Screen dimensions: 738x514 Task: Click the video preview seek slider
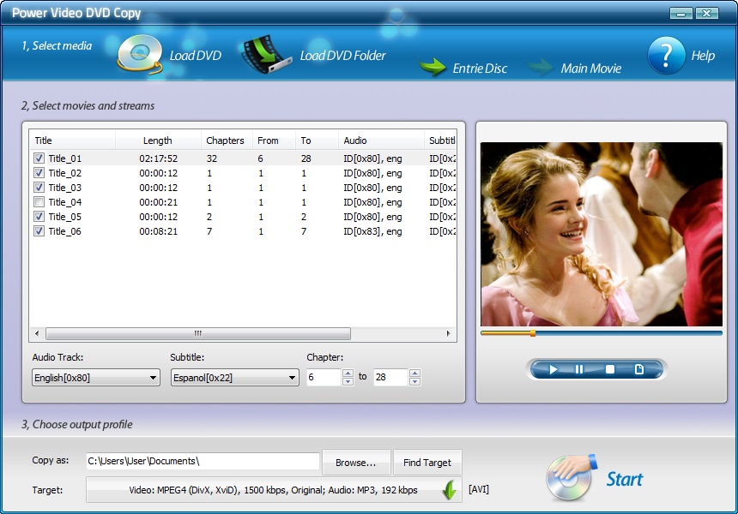(601, 332)
